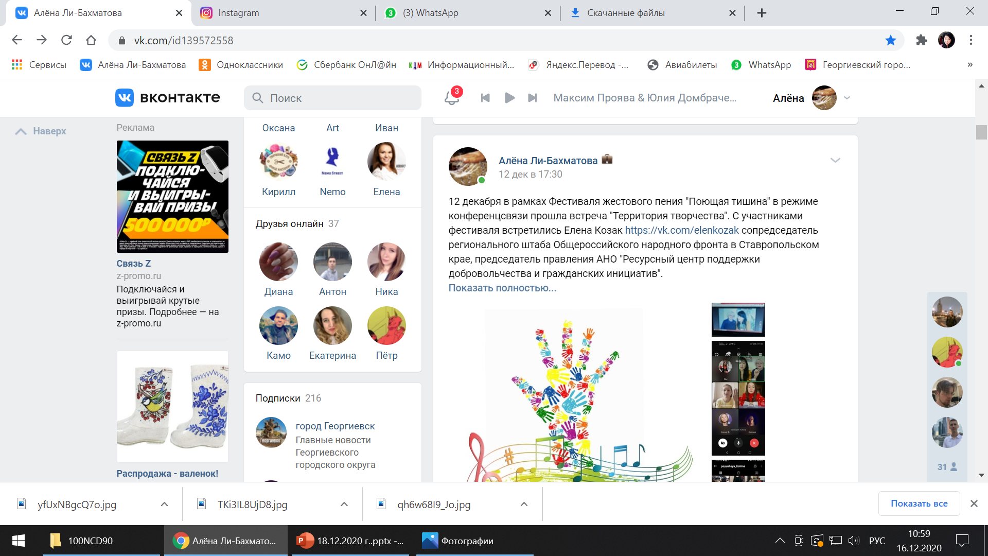988x556 pixels.
Task: Follow the Связь Z ad link
Action: pos(134,264)
